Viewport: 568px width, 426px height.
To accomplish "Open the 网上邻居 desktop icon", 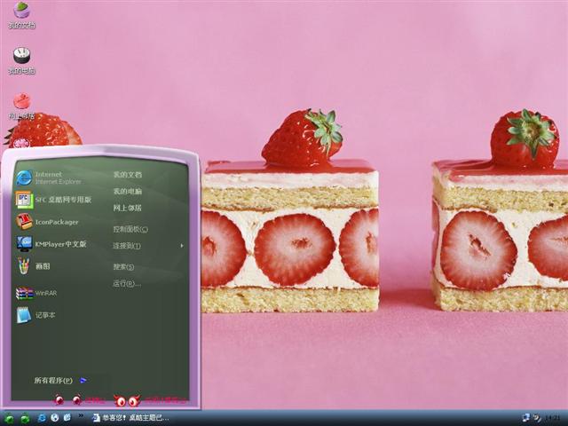I will coord(21,106).
